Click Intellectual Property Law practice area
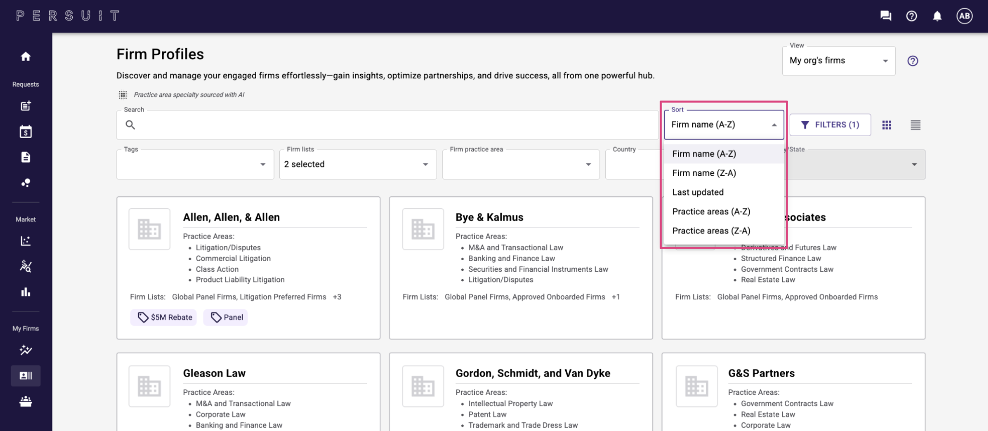The width and height of the screenshot is (988, 431). coord(510,404)
